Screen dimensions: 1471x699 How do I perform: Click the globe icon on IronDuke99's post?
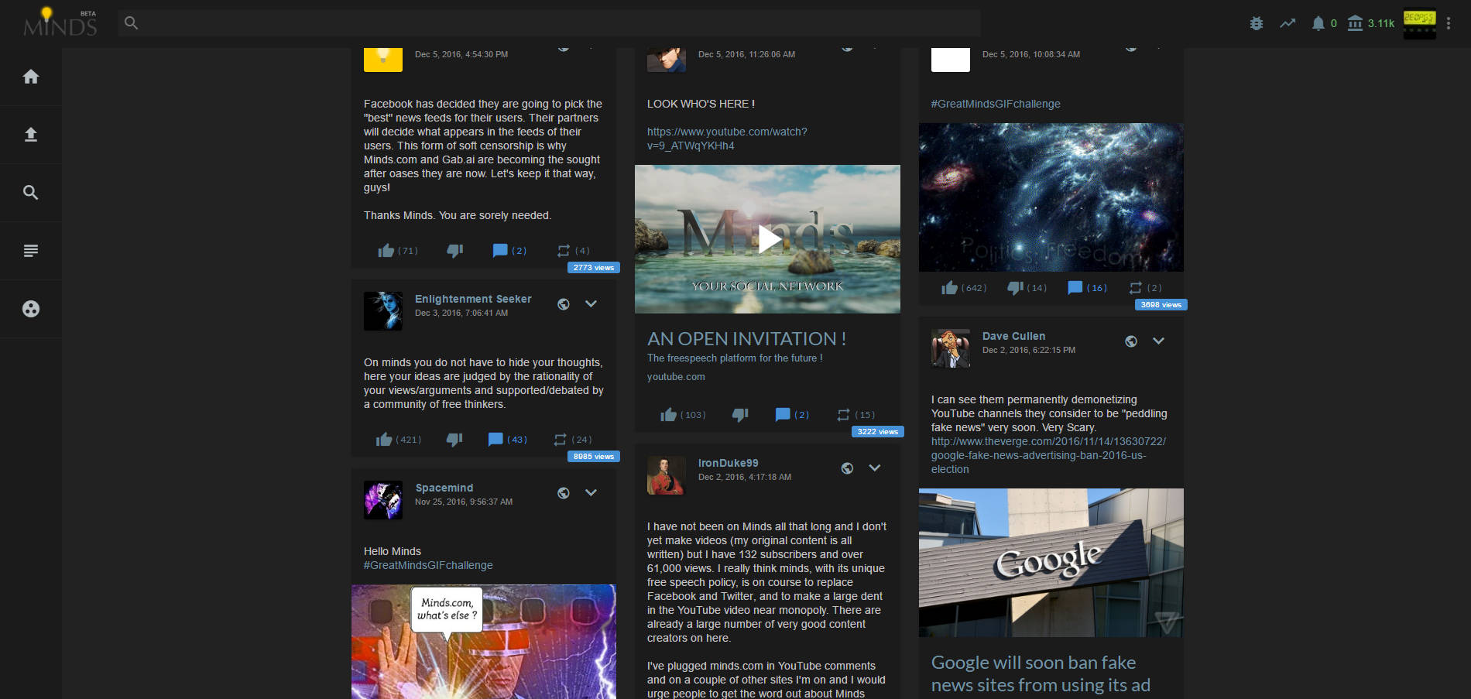click(x=847, y=468)
